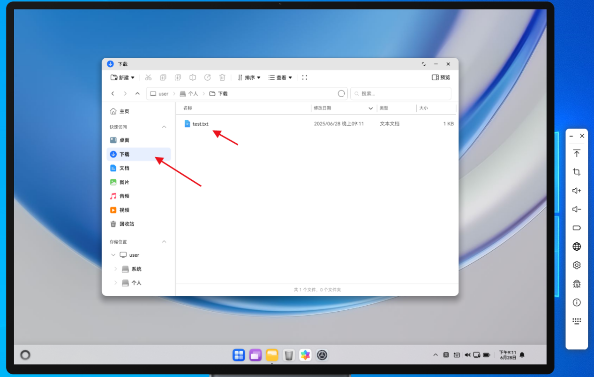The height and width of the screenshot is (377, 594).
Task: Toggle the grid view icon in toolbar
Action: click(304, 77)
